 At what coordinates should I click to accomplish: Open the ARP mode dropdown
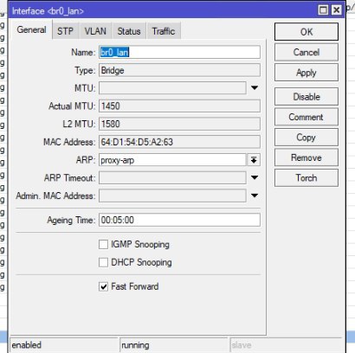click(254, 160)
